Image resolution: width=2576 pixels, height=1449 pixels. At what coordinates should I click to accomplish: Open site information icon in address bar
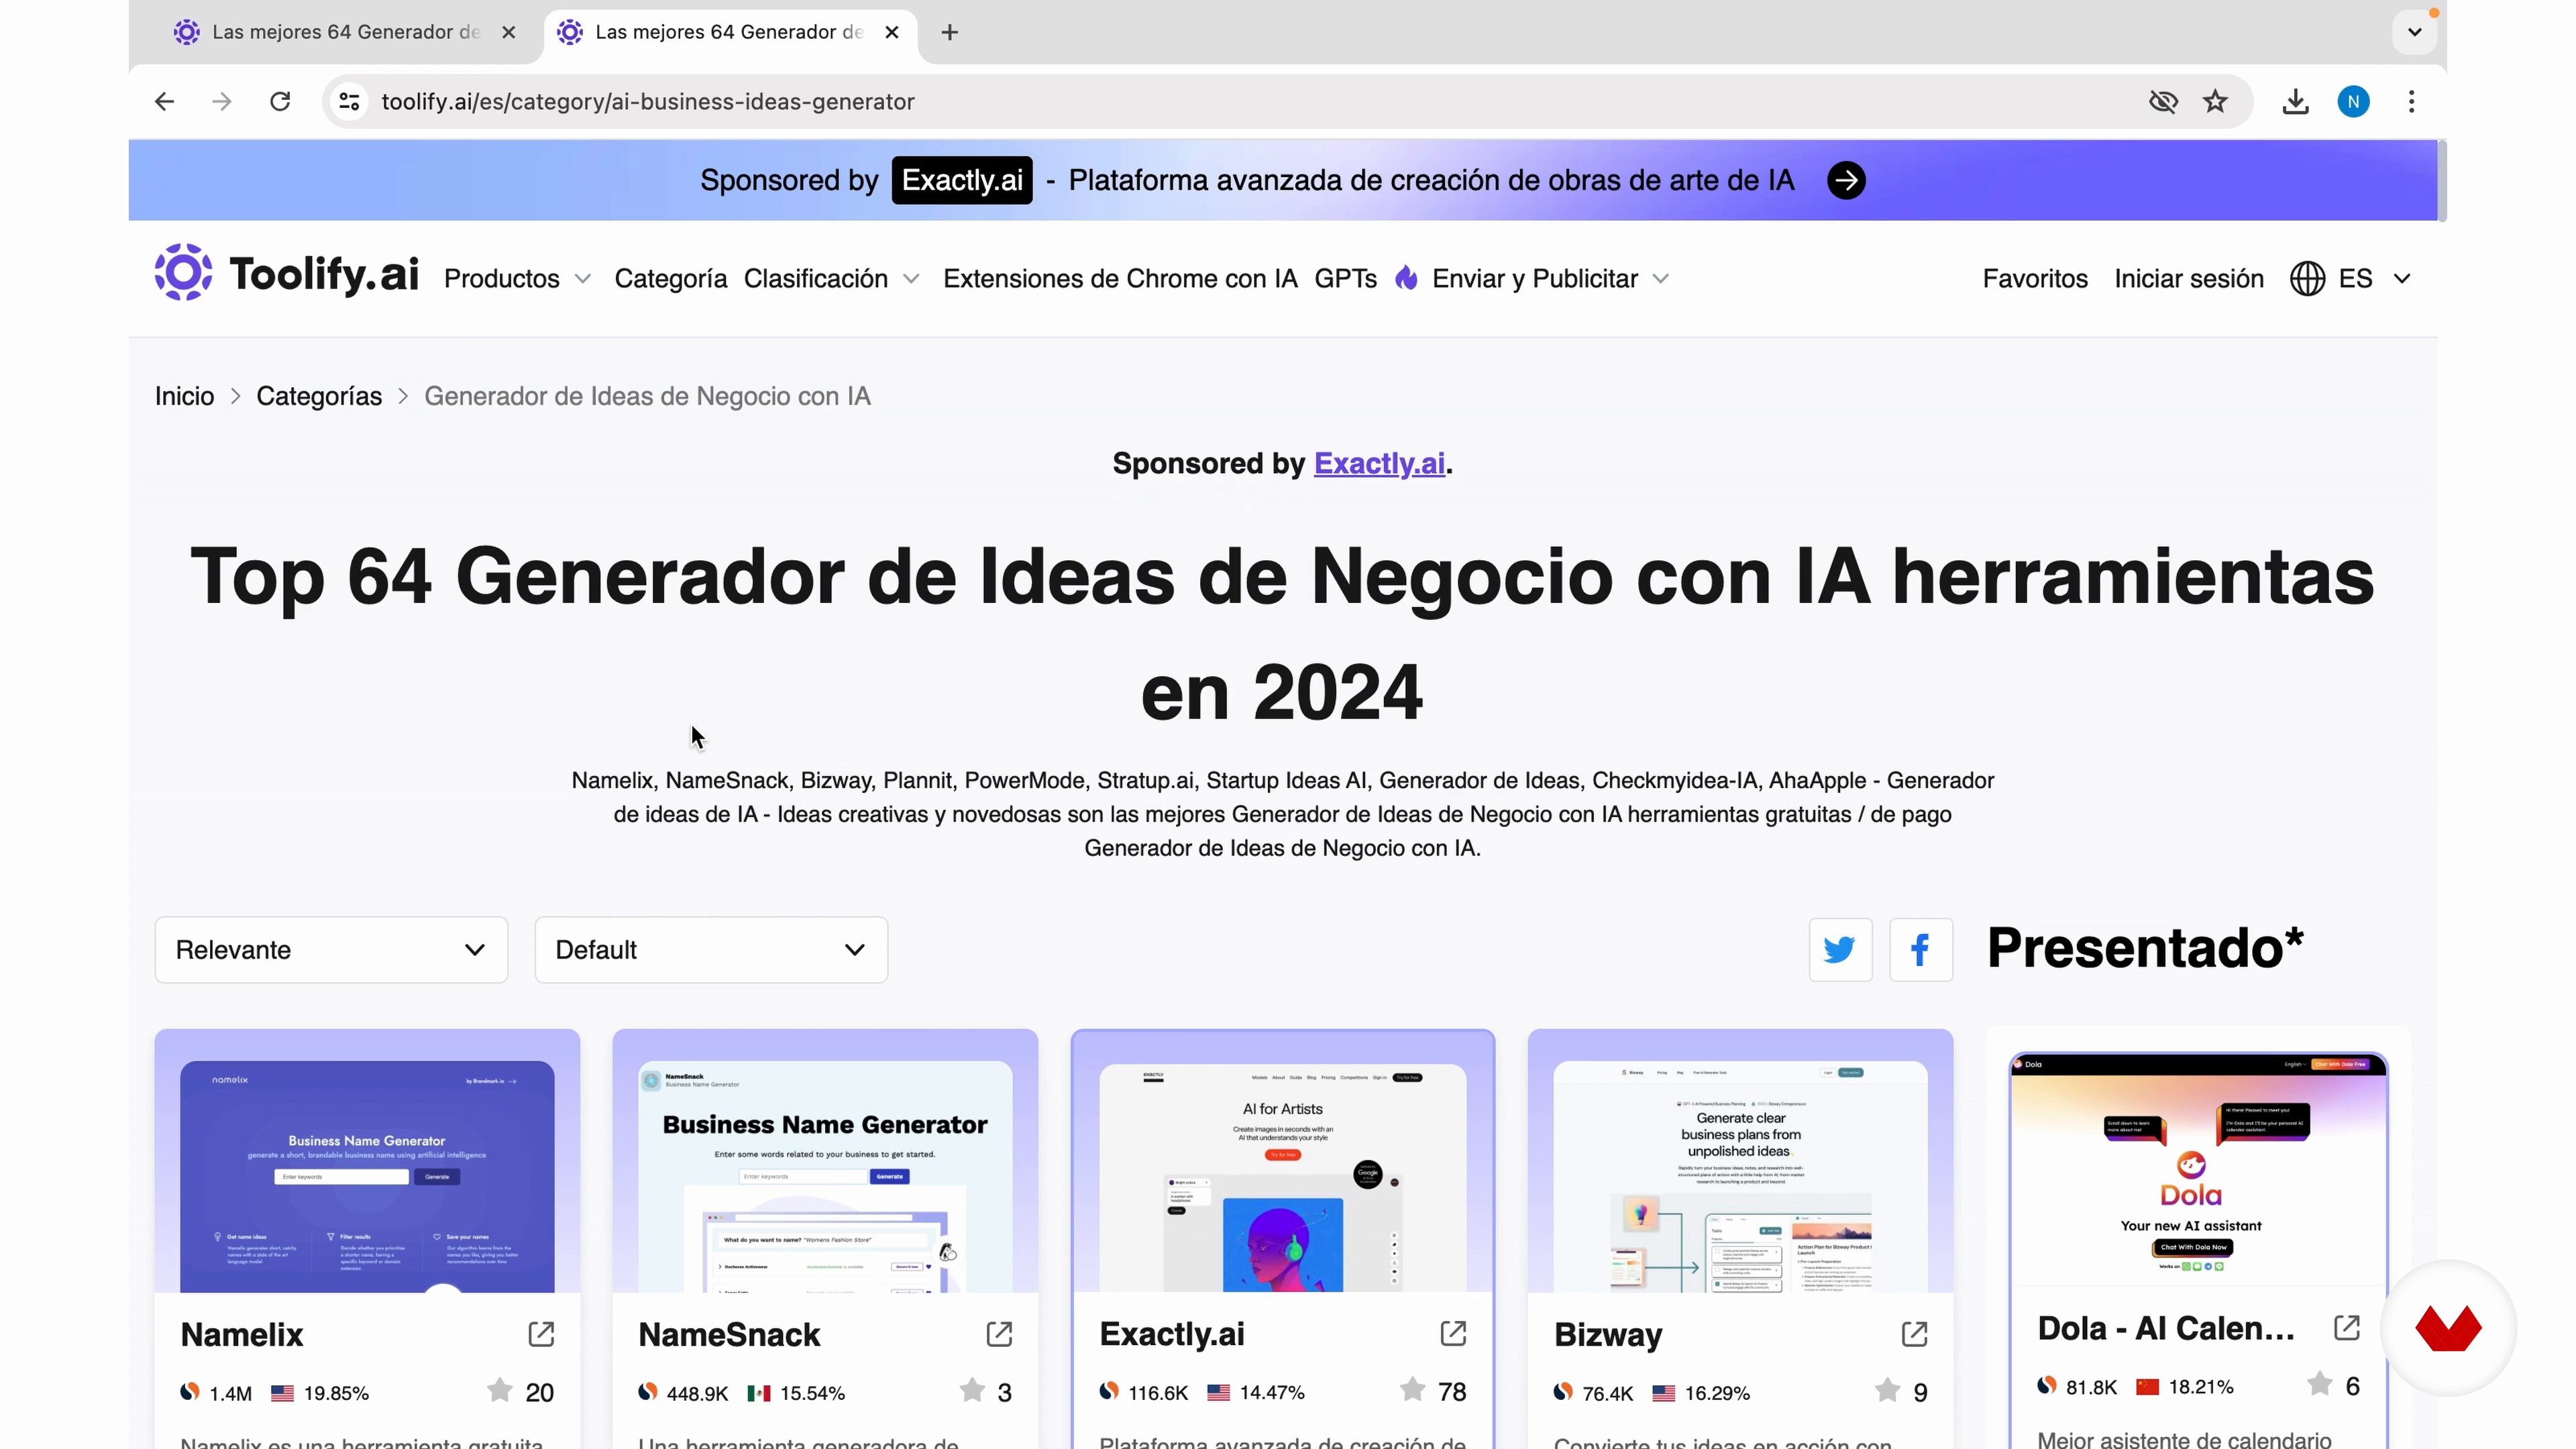tap(349, 101)
